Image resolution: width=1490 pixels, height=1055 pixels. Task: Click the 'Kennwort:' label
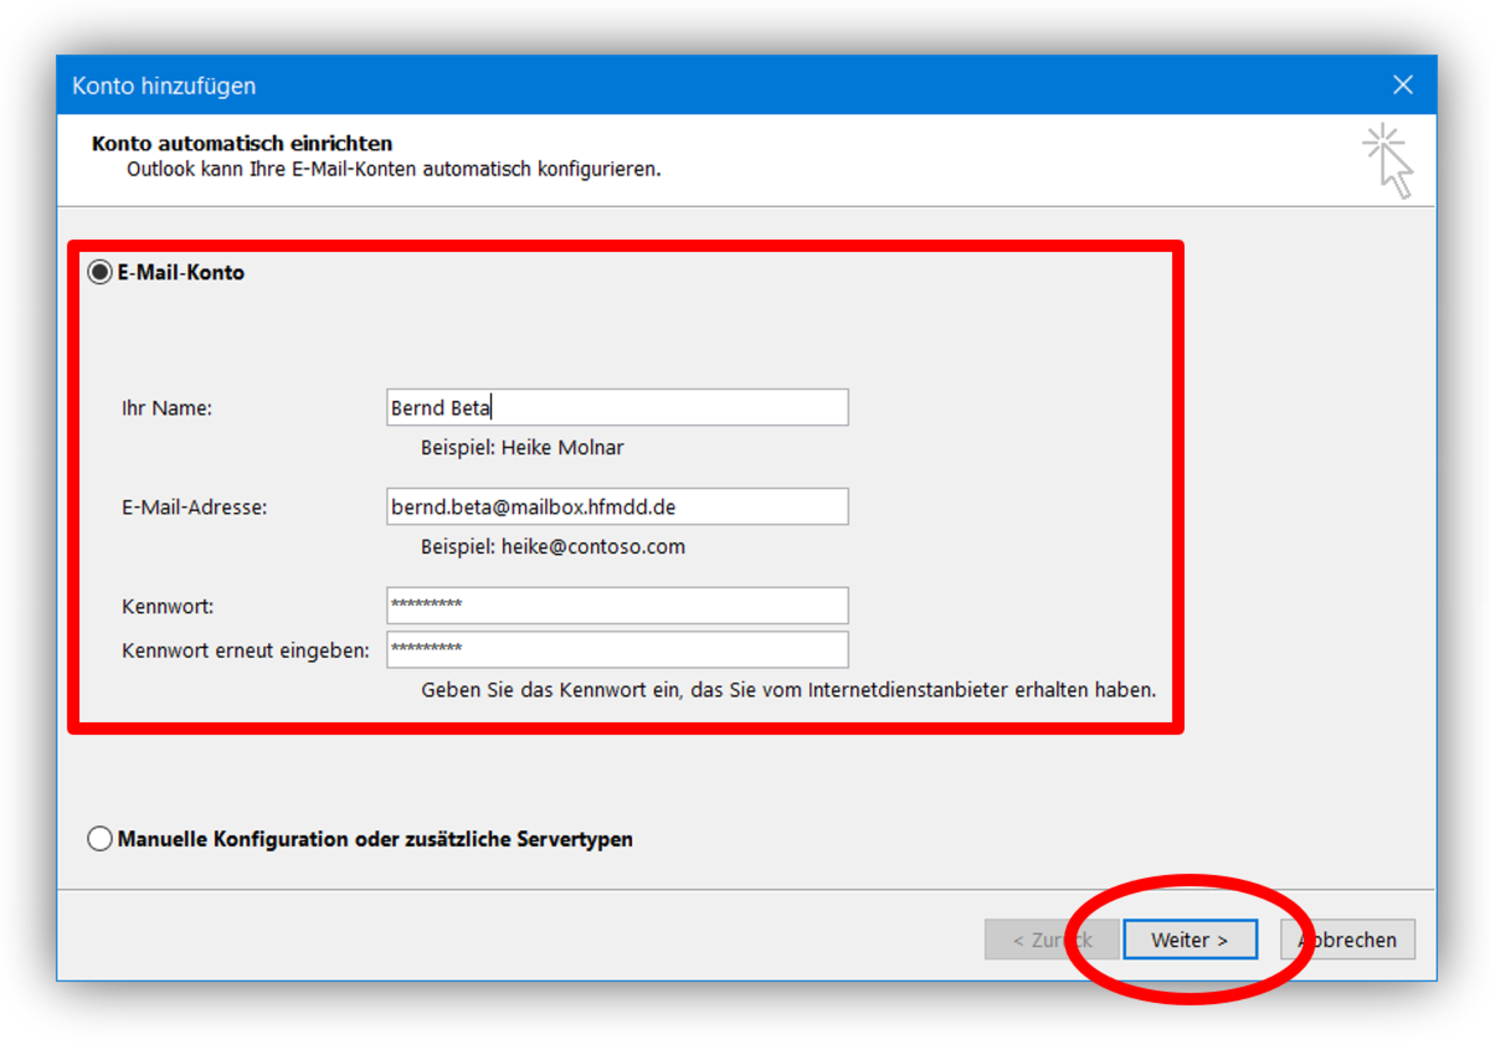click(x=168, y=606)
